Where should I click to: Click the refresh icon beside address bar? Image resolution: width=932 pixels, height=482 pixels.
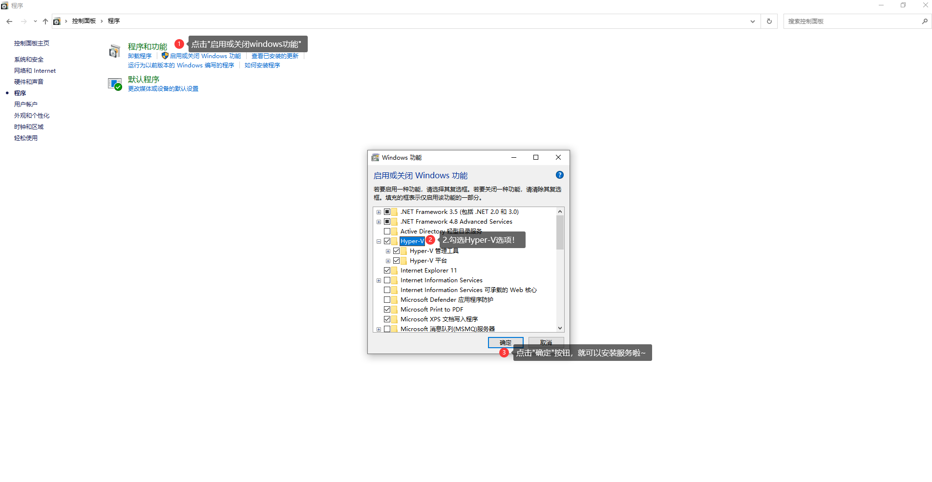[769, 21]
